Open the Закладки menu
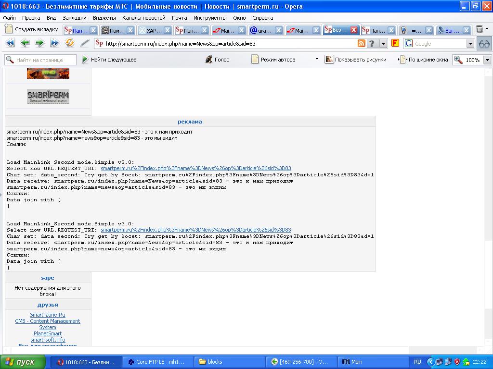Screen dimensions: 493x369 (x=74, y=18)
